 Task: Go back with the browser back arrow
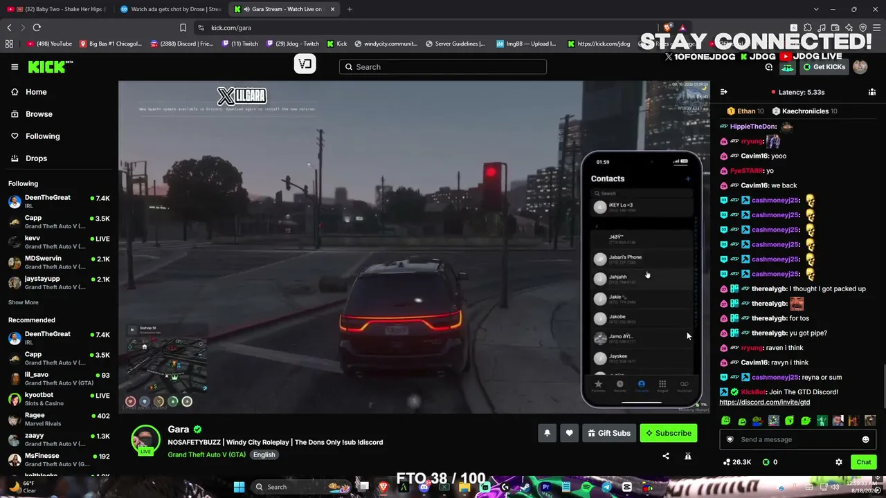pos(9,28)
